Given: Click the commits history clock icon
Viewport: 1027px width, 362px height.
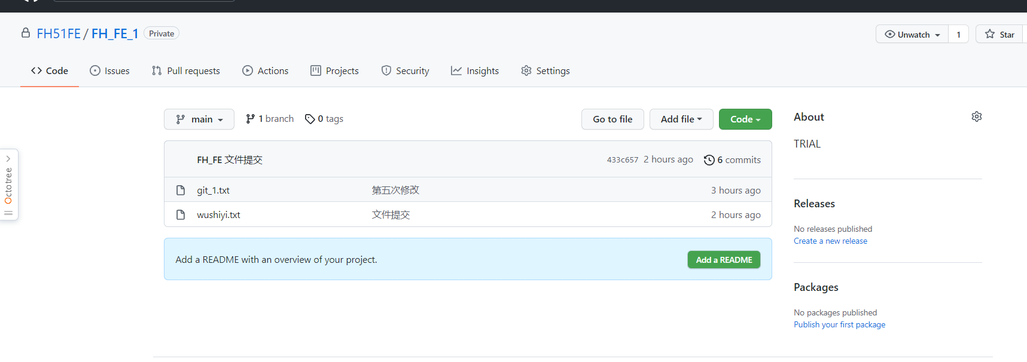Looking at the screenshot, I should click(709, 159).
